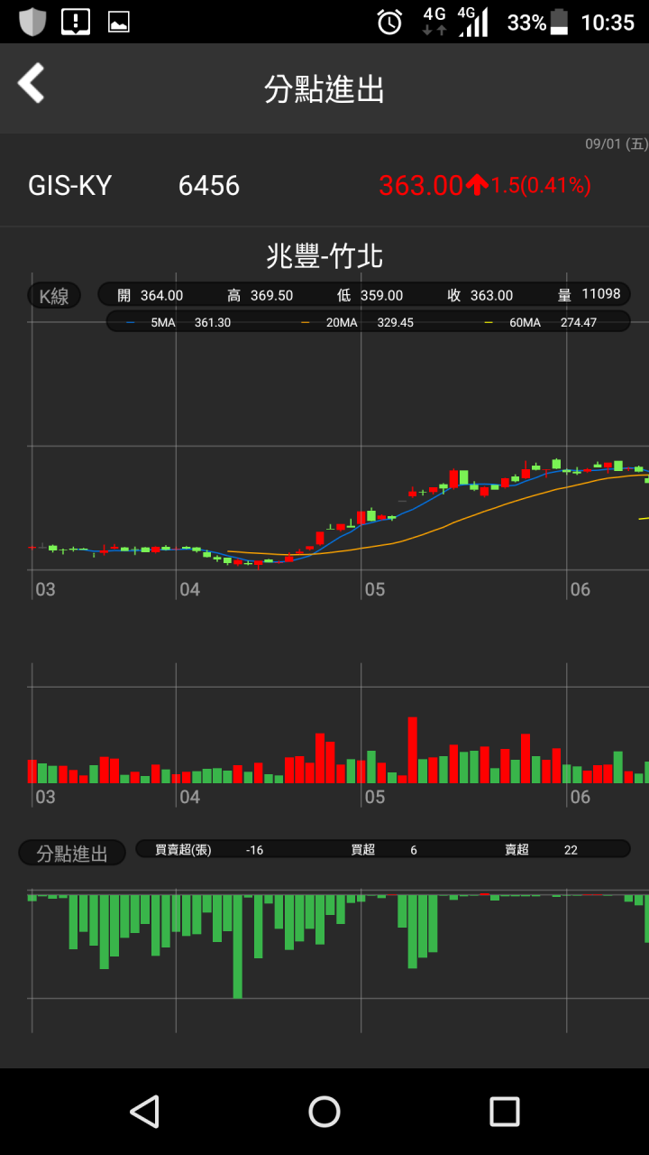Tap the picture notification icon
Image resolution: width=649 pixels, height=1155 pixels.
click(119, 22)
